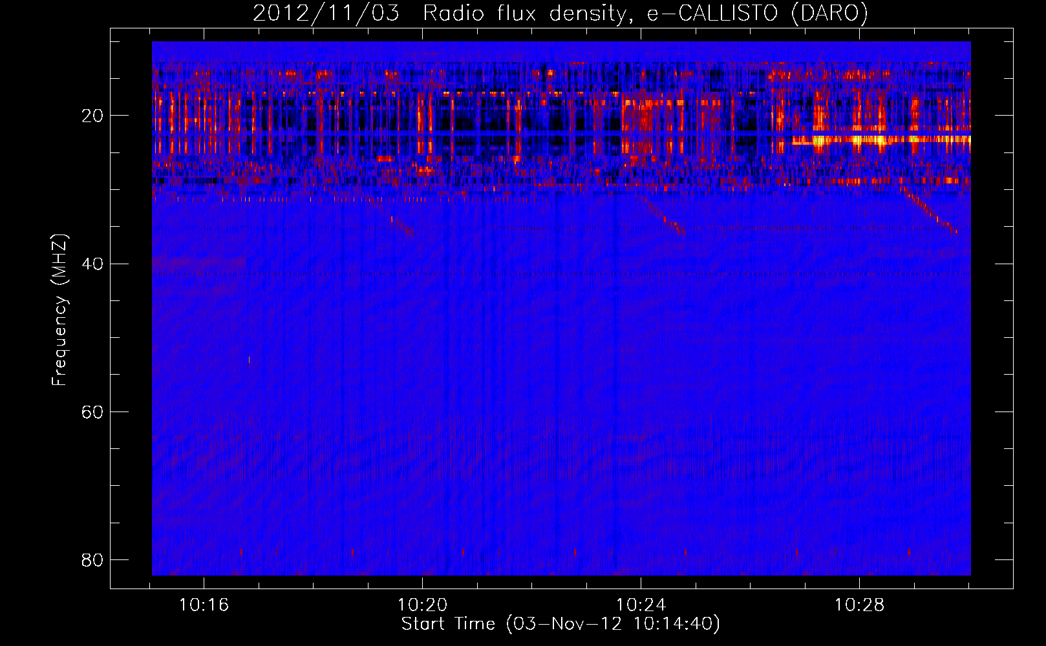This screenshot has width=1046, height=646.
Task: Click the 10:20 time tick label
Action: click(x=422, y=605)
